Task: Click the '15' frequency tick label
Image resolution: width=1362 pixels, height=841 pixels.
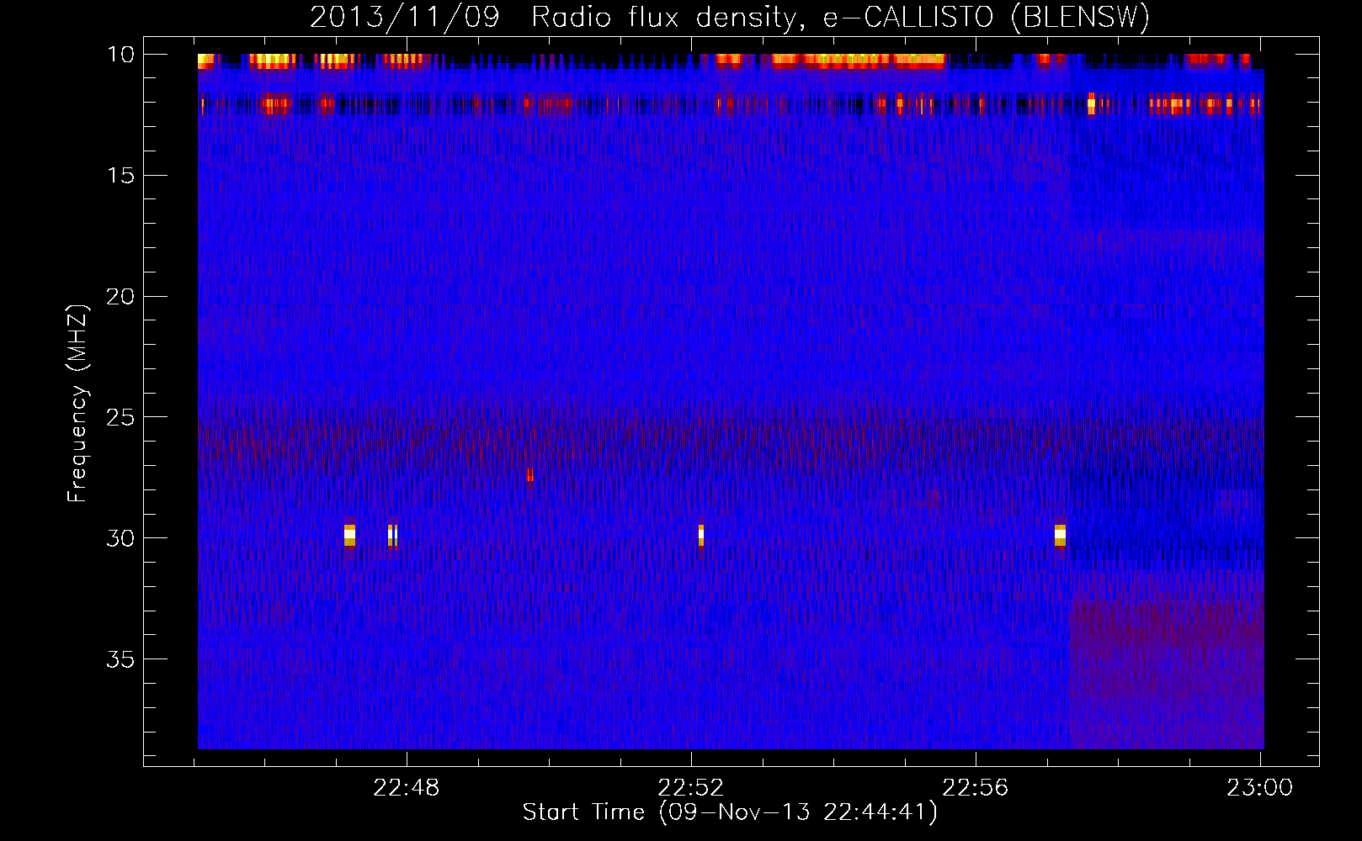Action: [120, 176]
